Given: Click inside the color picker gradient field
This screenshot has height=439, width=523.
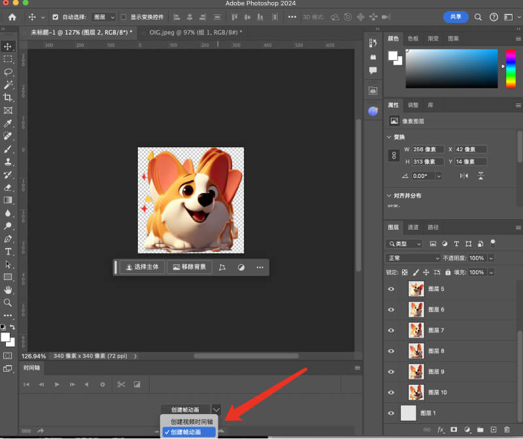Looking at the screenshot, I should pos(451,68).
